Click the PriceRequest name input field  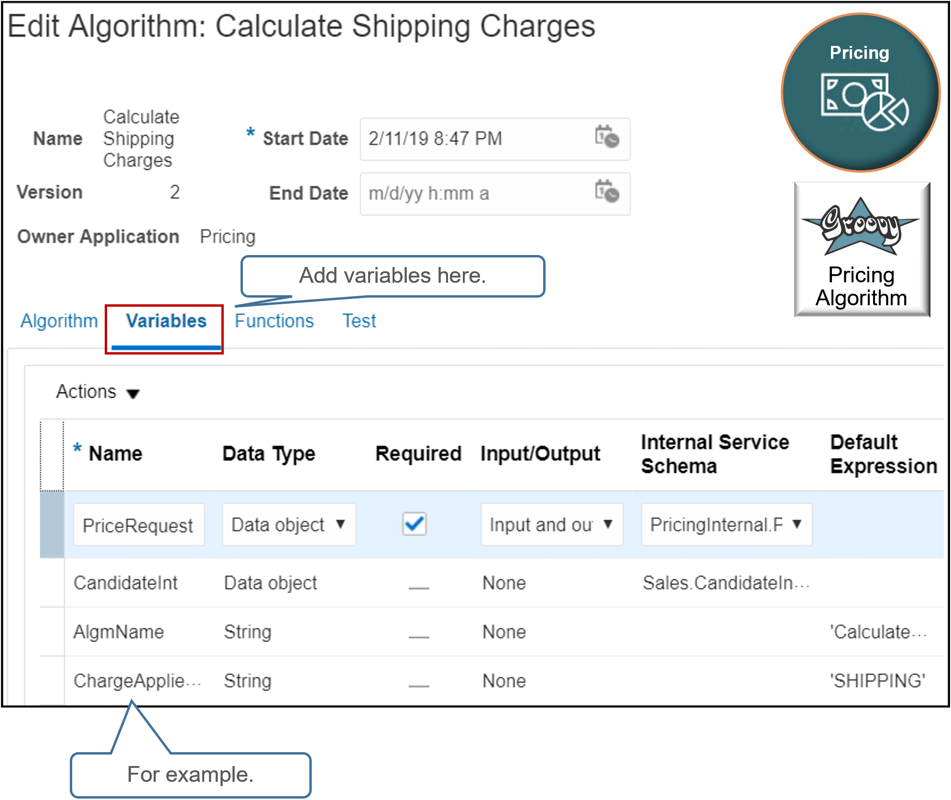(x=138, y=524)
